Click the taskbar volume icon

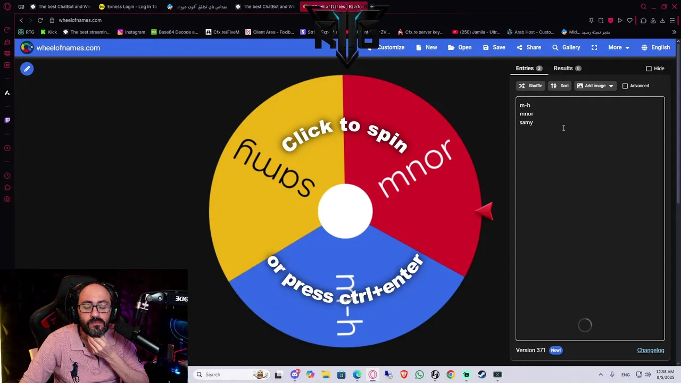pos(648,374)
